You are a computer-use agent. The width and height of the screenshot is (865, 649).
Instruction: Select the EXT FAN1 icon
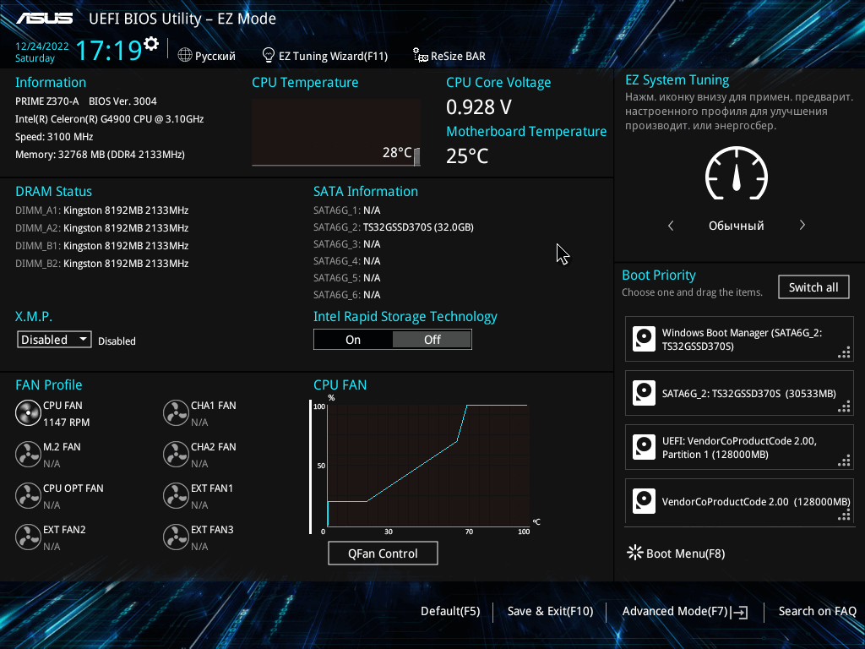tap(176, 496)
